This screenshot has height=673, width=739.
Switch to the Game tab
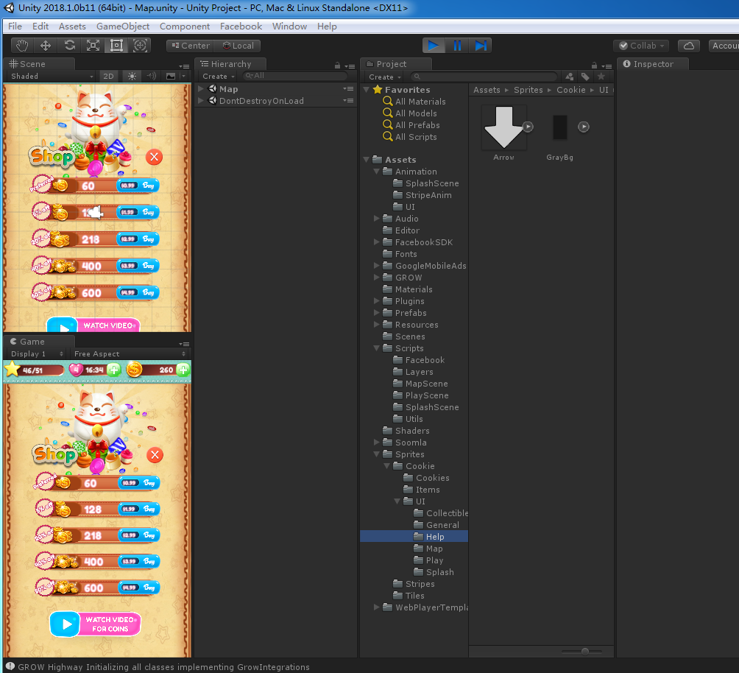coord(39,342)
